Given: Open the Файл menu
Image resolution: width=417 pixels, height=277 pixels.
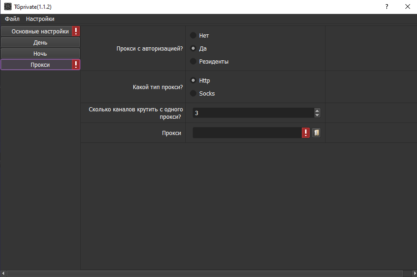Looking at the screenshot, I should point(12,19).
